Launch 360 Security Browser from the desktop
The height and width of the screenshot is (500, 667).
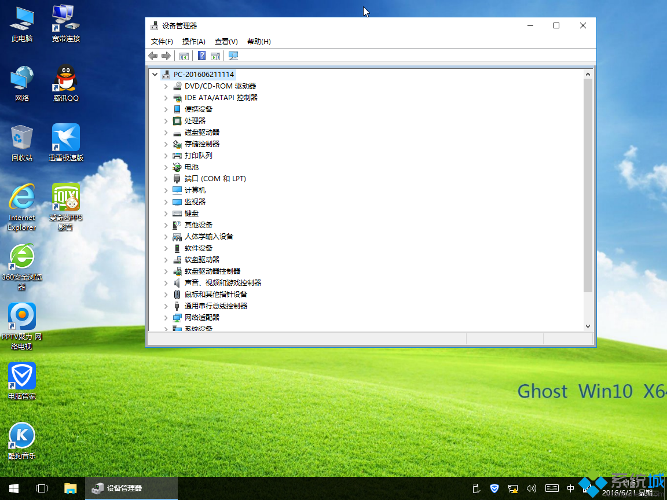point(21,256)
